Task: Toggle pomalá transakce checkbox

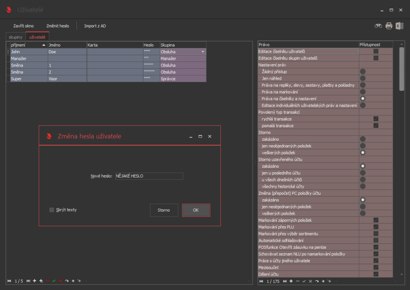Action: point(376,126)
